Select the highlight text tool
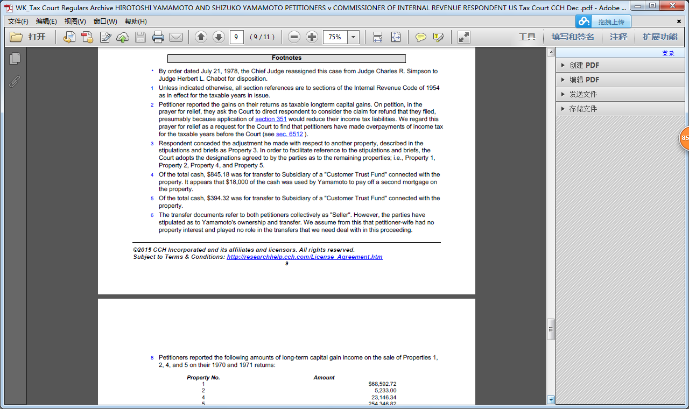Screen dimensions: 689x409 click(x=438, y=37)
